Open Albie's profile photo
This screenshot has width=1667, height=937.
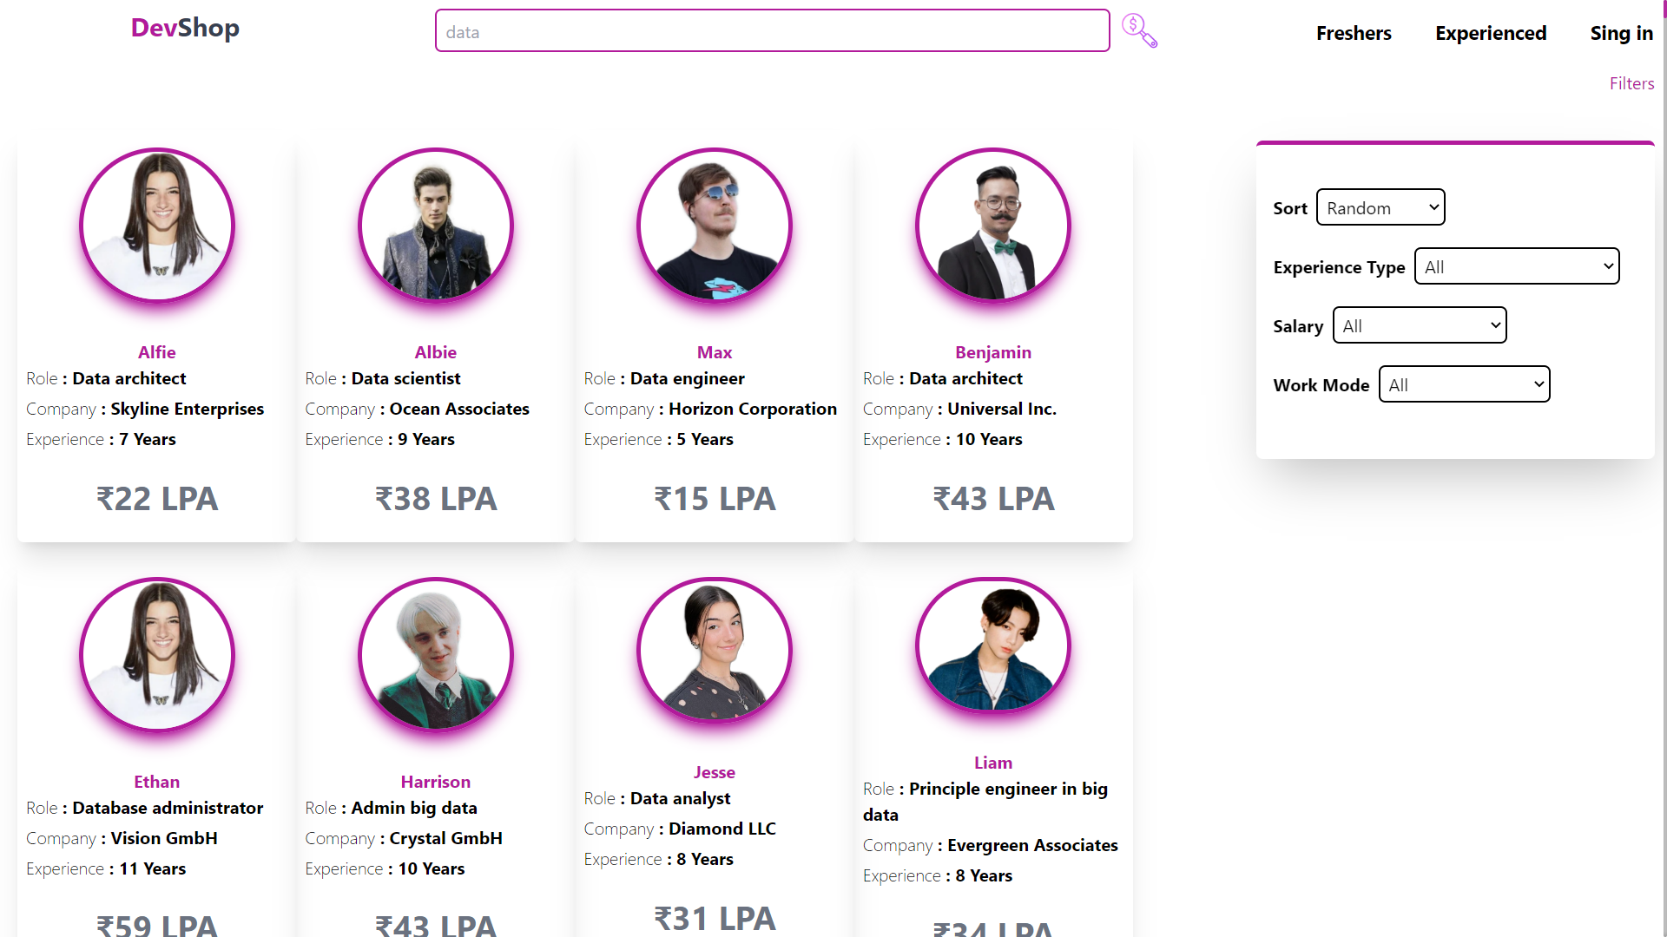coord(436,225)
